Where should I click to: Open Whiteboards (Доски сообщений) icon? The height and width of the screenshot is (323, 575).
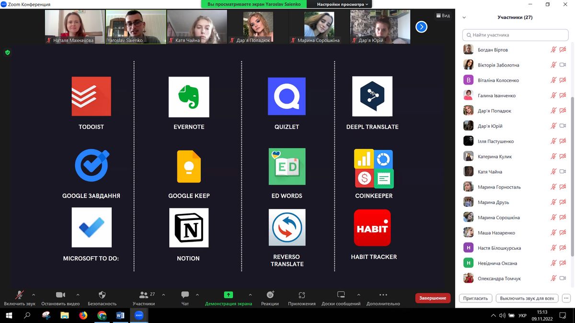point(341,295)
